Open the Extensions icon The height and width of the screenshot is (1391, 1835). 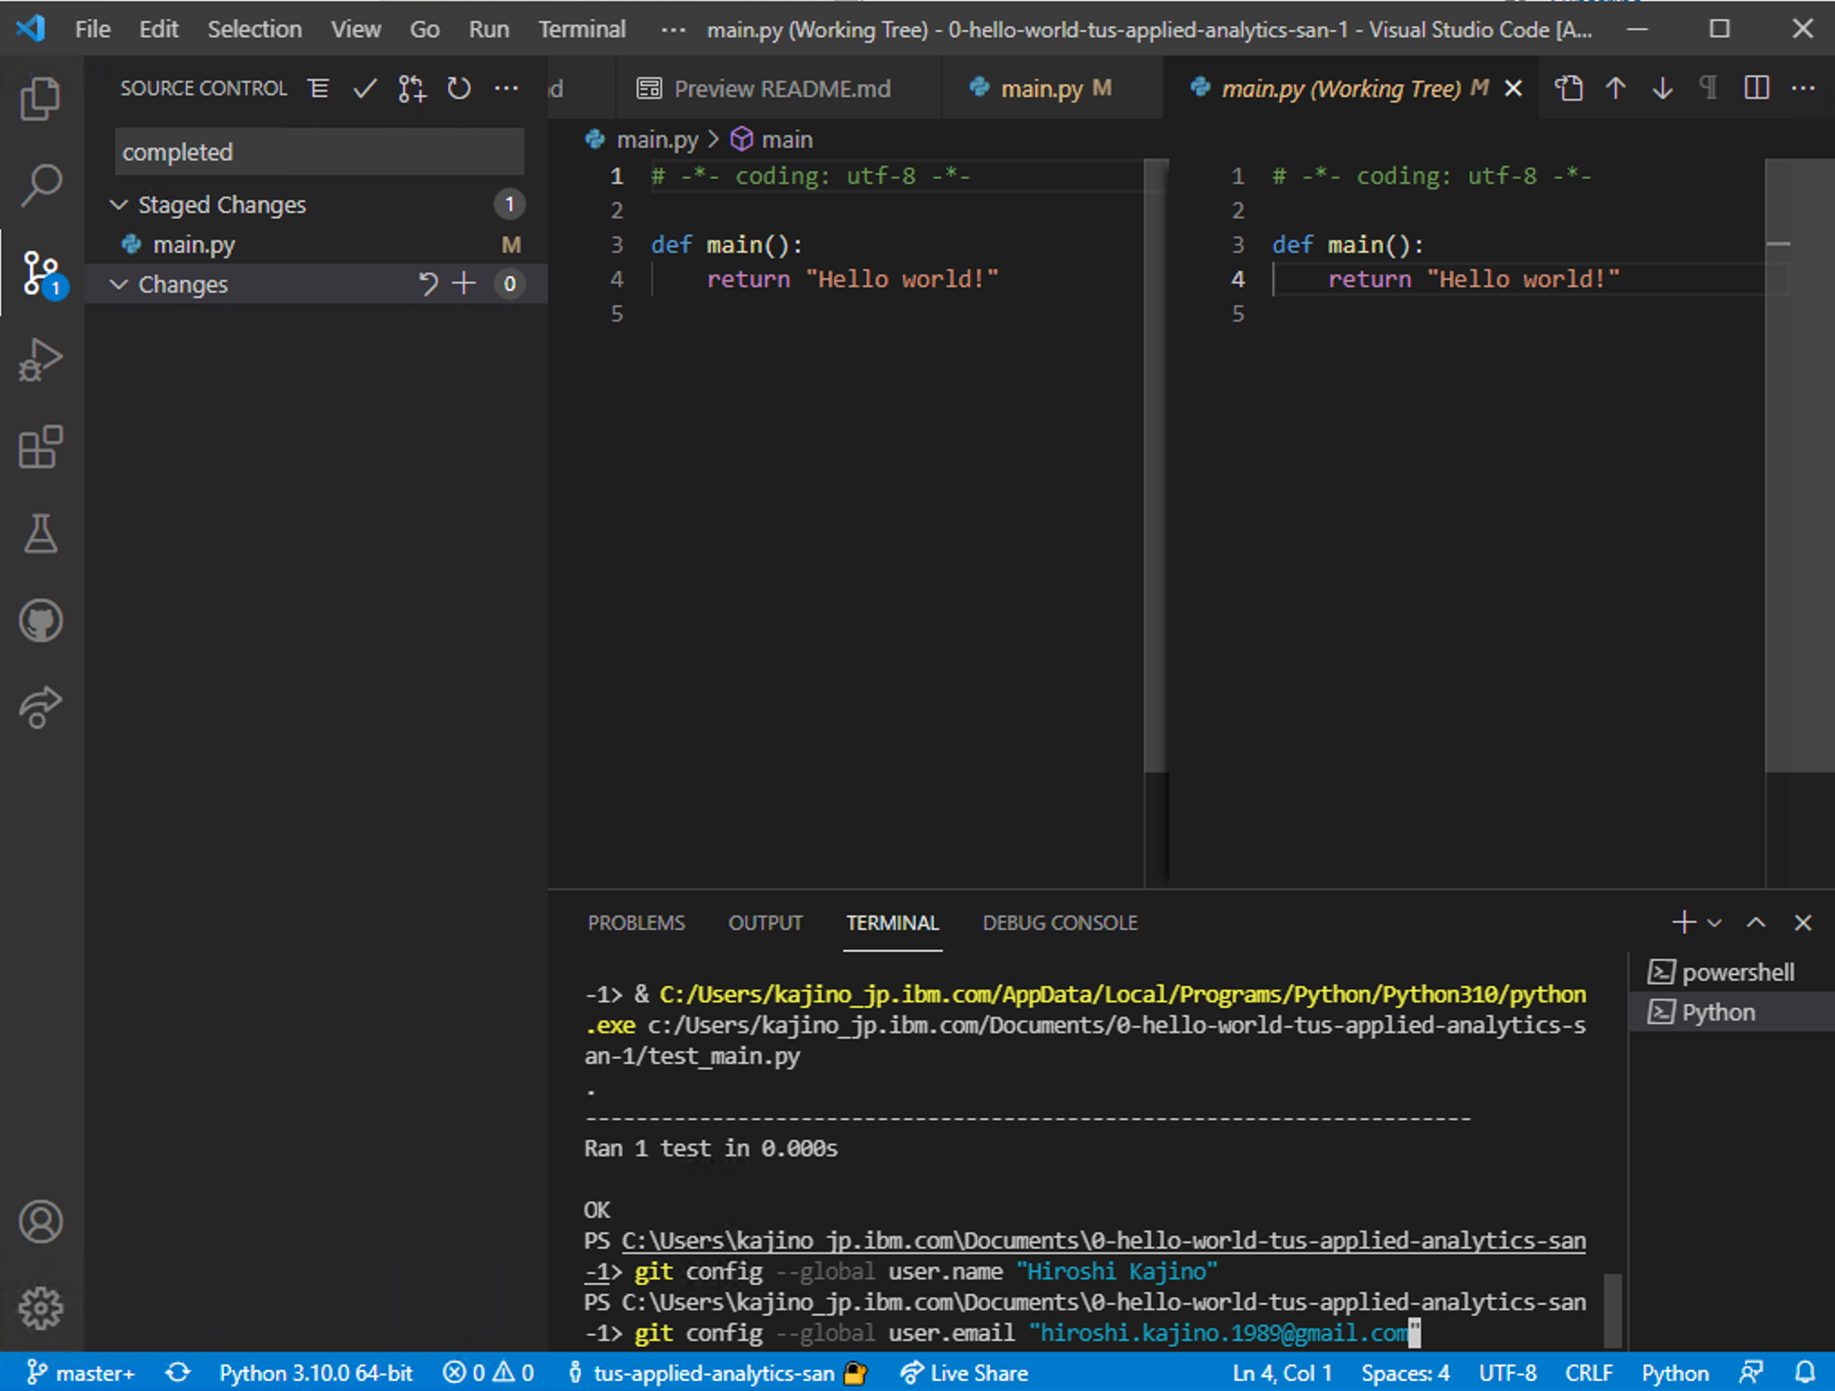[41, 447]
